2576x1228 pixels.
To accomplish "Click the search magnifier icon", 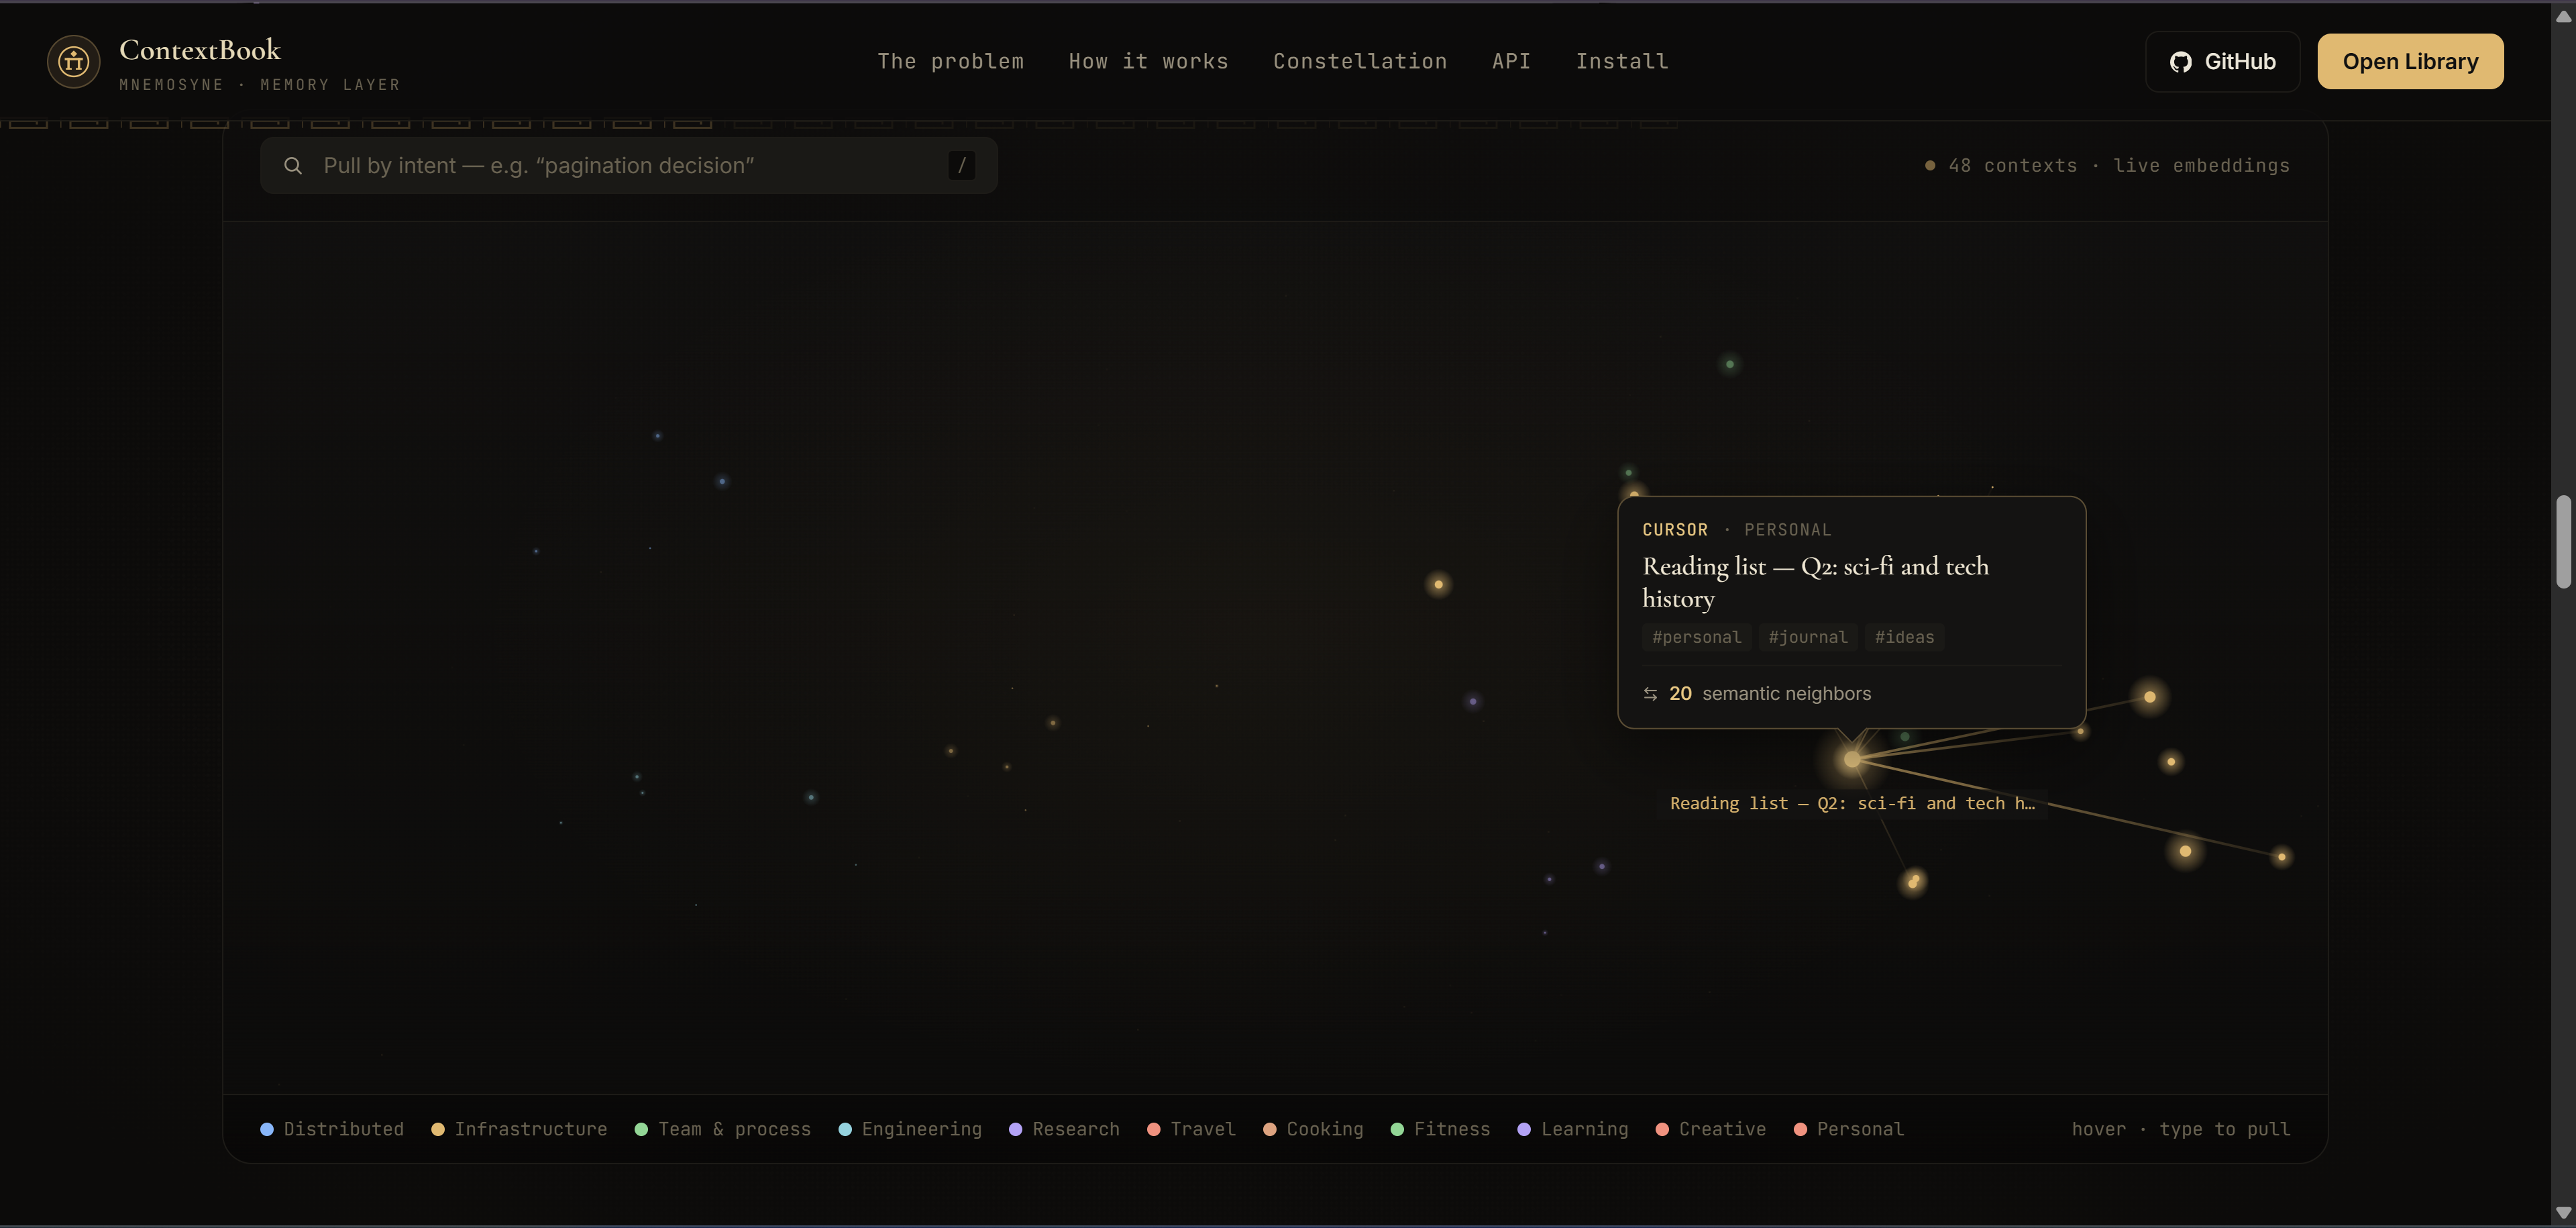I will (292, 165).
